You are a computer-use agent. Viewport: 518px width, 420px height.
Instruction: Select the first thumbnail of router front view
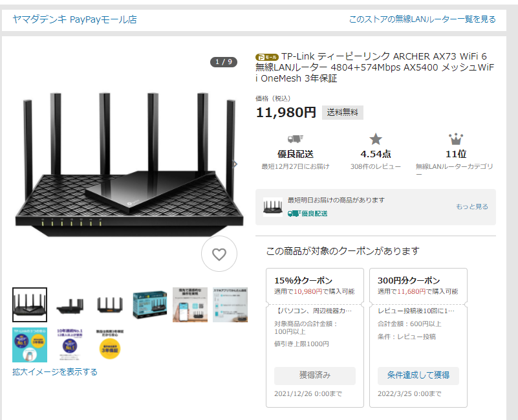click(30, 305)
